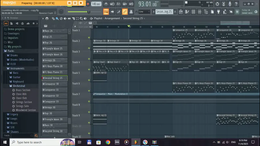The height and width of the screenshot is (146, 260).
Task: Open the content library cart icon
Action: [237, 12]
